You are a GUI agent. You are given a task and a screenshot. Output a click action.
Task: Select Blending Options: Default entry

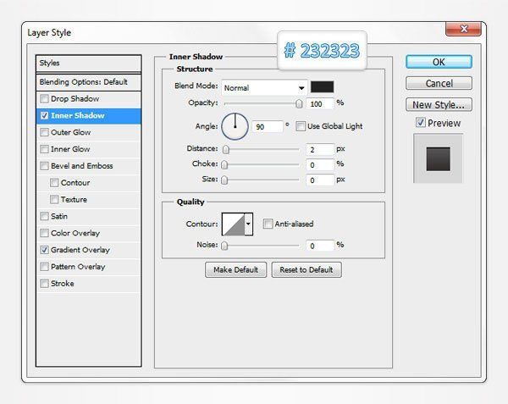[x=89, y=82]
